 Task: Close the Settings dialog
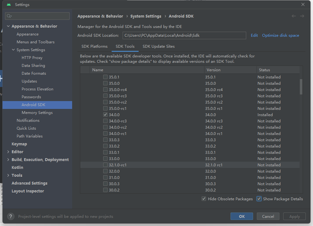pyautogui.click(x=303, y=4)
